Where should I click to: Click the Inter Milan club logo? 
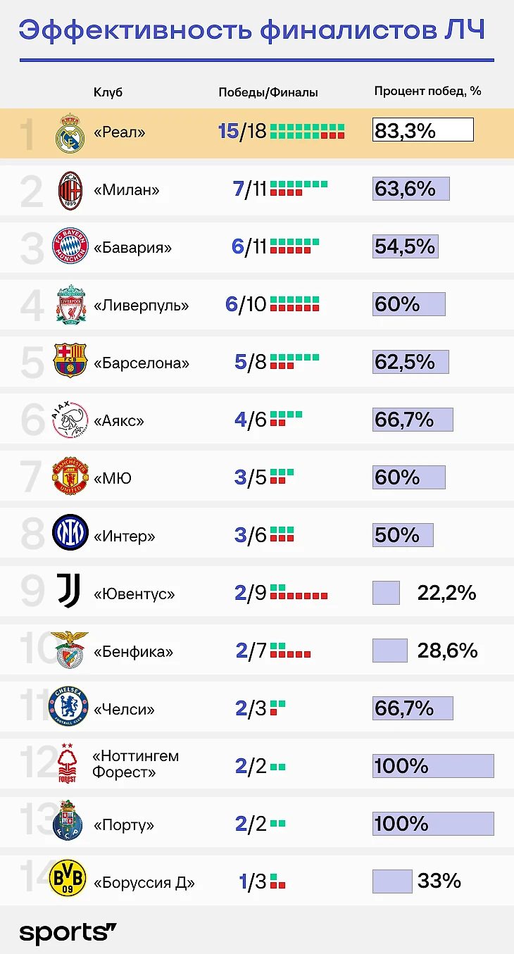70,533
